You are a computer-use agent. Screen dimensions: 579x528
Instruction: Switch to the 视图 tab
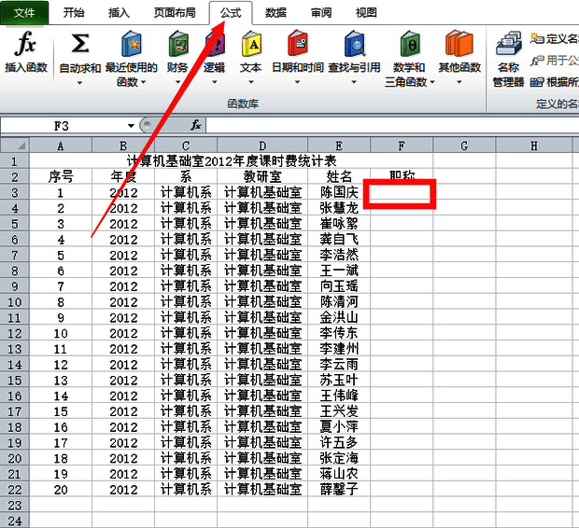coord(366,13)
